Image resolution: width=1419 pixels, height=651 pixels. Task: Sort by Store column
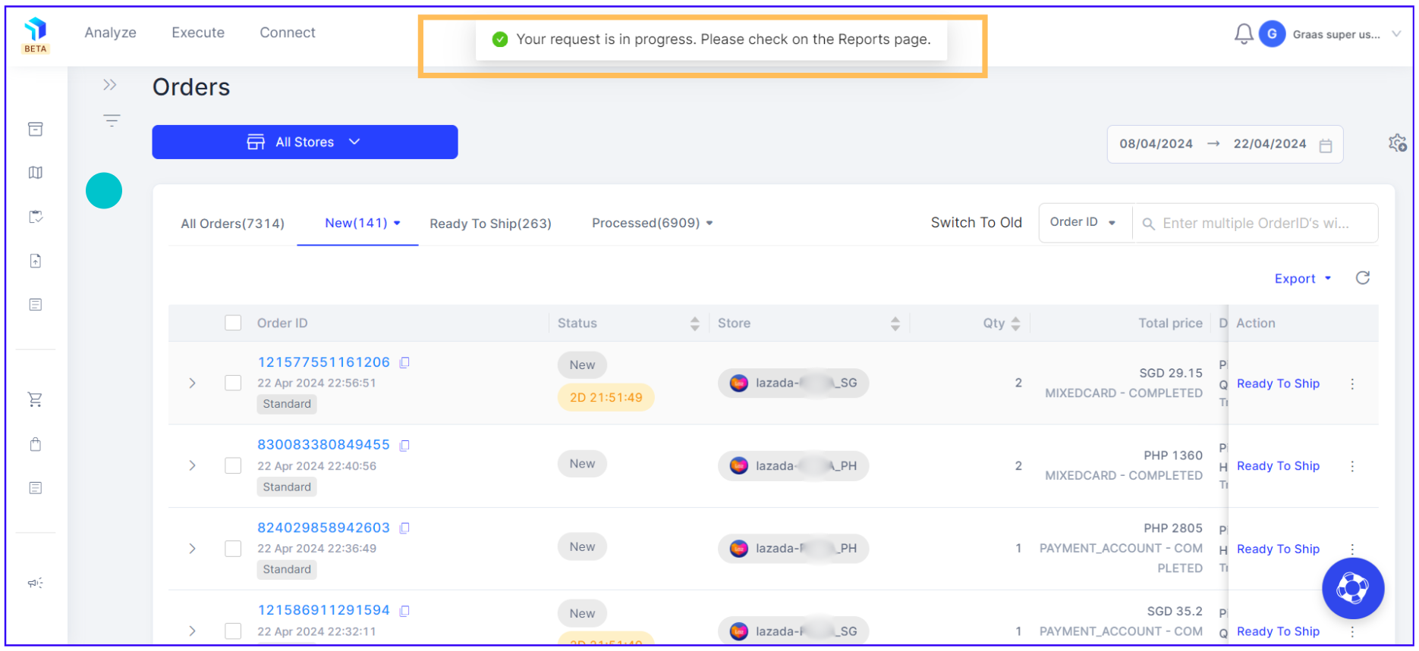(x=895, y=324)
